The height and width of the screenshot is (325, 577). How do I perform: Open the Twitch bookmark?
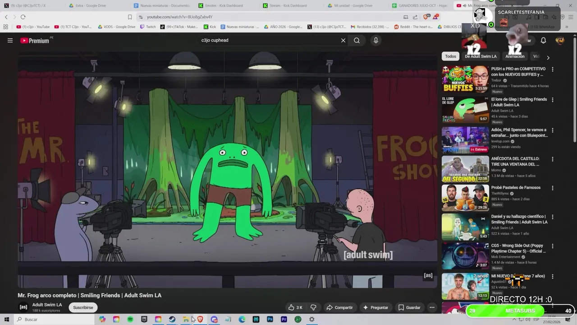pyautogui.click(x=148, y=27)
